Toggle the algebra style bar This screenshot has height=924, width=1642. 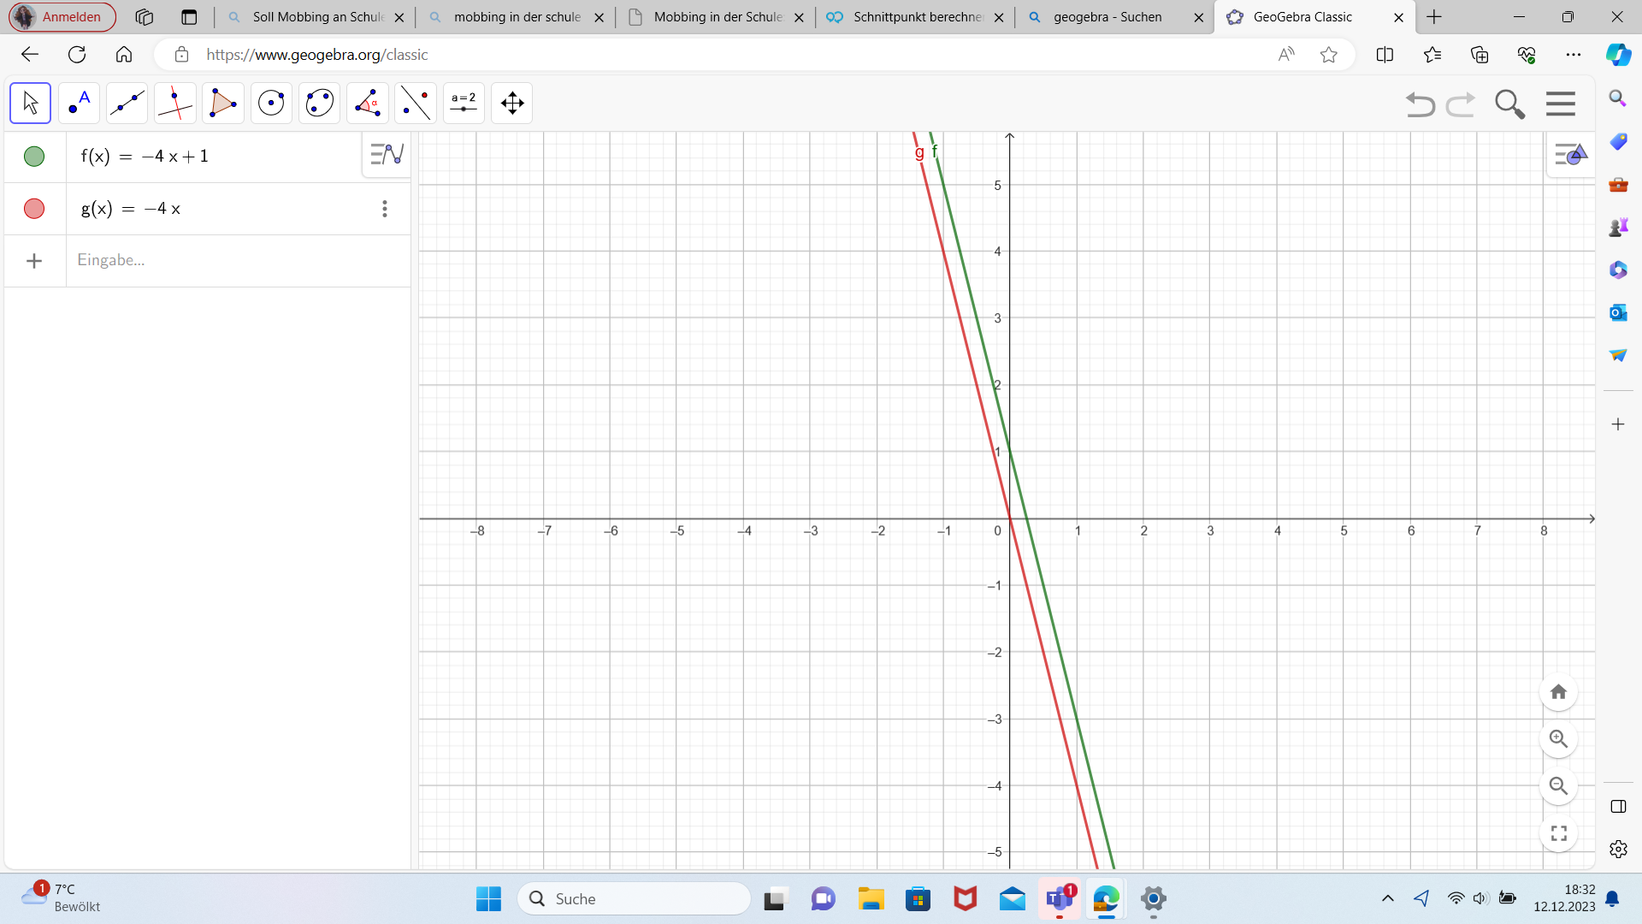[x=387, y=155]
